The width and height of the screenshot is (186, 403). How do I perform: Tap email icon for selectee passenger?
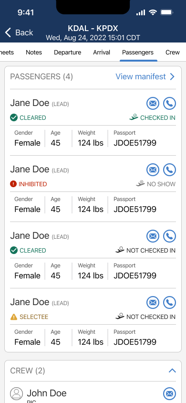tap(153, 303)
